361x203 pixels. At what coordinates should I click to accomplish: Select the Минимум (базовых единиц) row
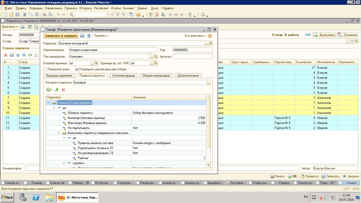(x=126, y=118)
